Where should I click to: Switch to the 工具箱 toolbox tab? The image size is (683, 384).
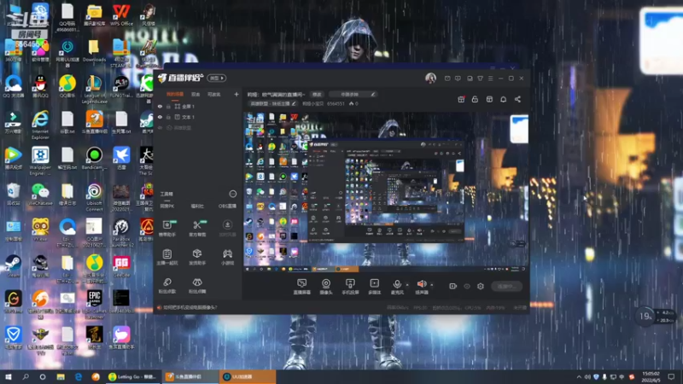166,194
